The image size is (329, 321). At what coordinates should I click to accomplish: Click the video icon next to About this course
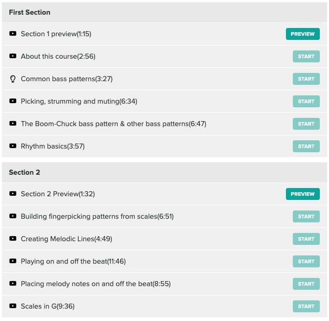tap(13, 56)
